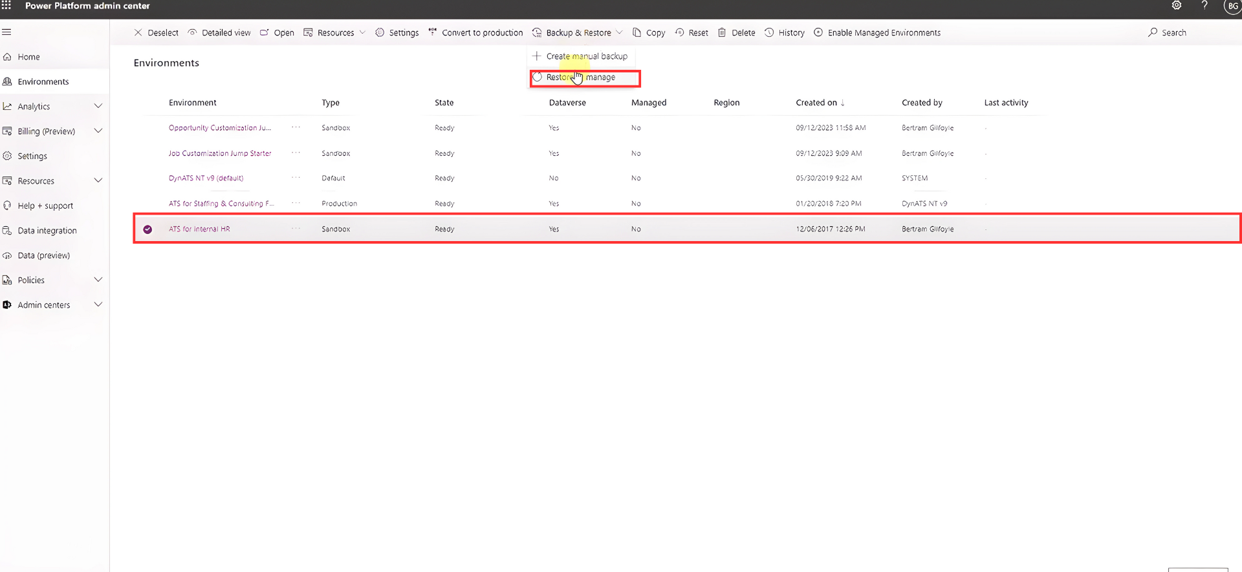The width and height of the screenshot is (1242, 572).
Task: Open more options for ATS for Staffing row
Action: (x=296, y=202)
